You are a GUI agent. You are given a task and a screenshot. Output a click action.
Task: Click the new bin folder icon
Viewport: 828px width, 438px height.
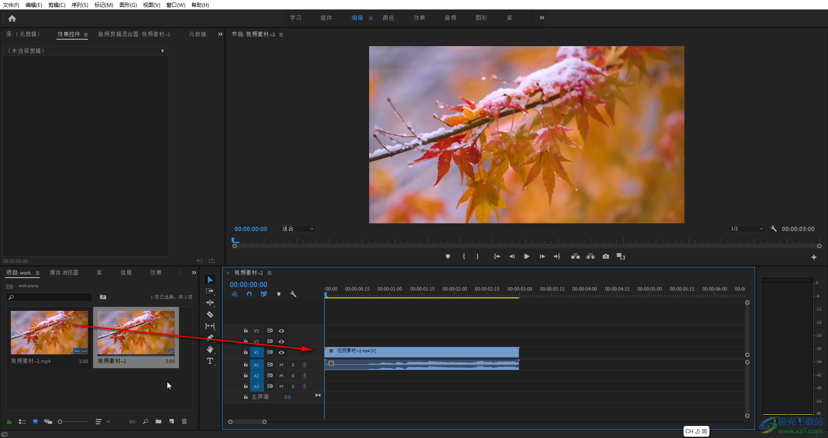pyautogui.click(x=158, y=422)
